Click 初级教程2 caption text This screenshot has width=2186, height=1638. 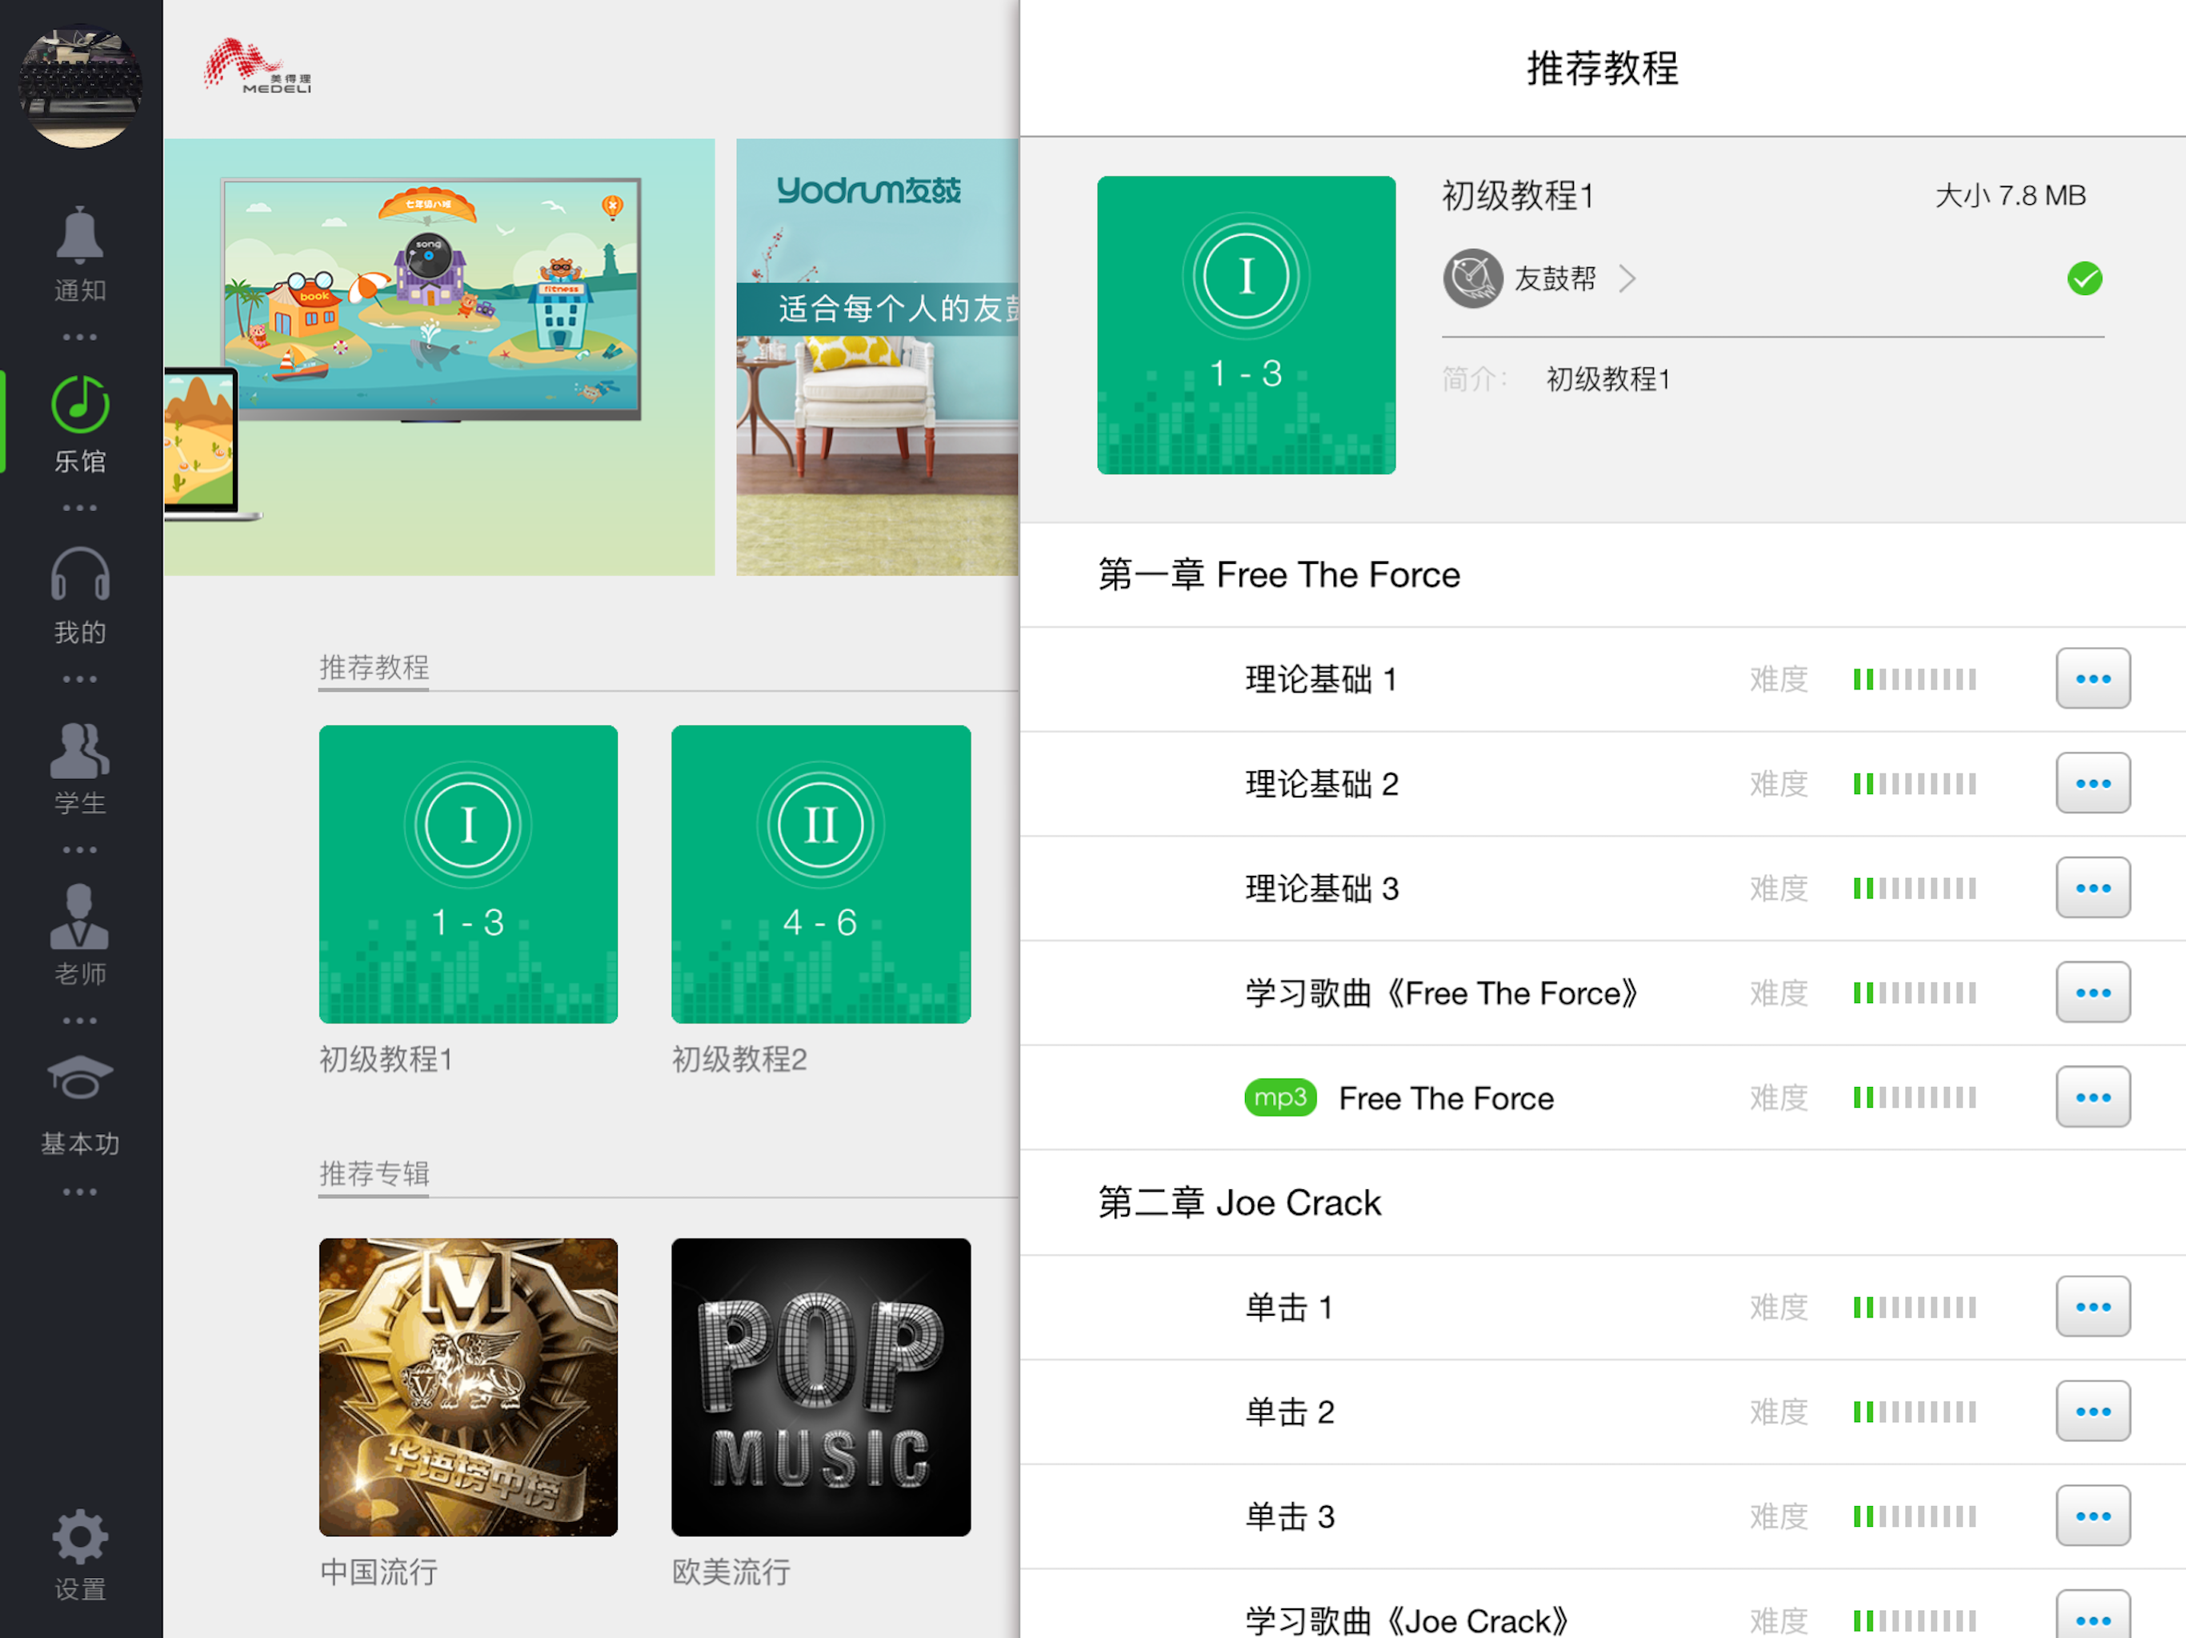click(739, 1059)
